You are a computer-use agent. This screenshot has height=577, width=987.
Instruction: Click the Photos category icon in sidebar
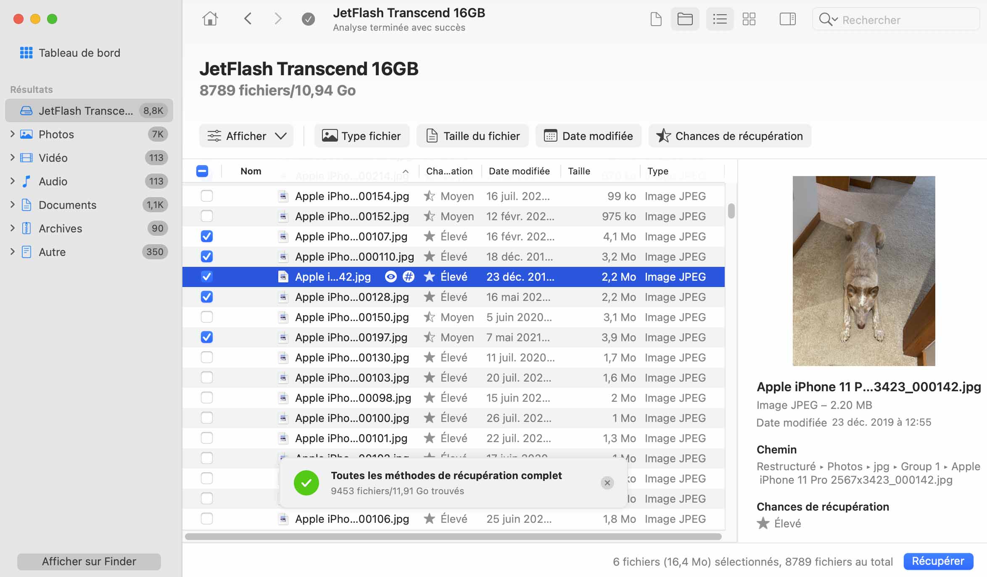tap(26, 134)
